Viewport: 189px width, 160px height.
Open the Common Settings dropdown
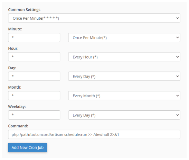94,18
